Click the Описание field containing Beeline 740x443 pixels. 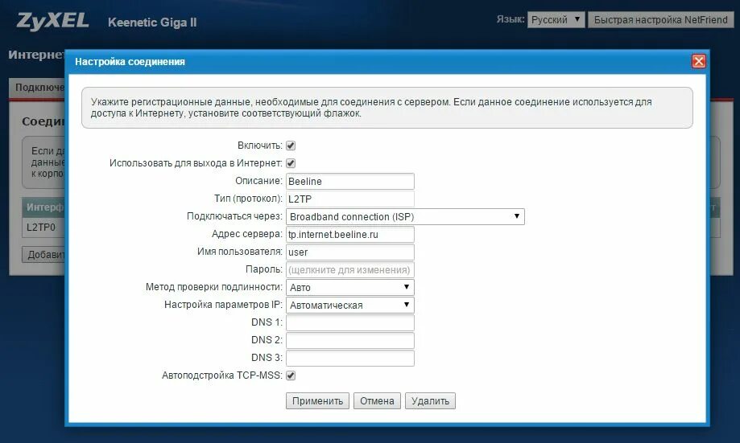click(x=349, y=182)
